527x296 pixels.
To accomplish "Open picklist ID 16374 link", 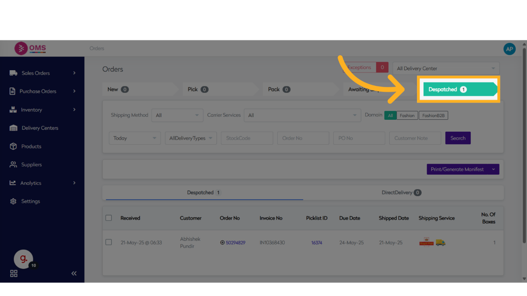I will coord(316,243).
